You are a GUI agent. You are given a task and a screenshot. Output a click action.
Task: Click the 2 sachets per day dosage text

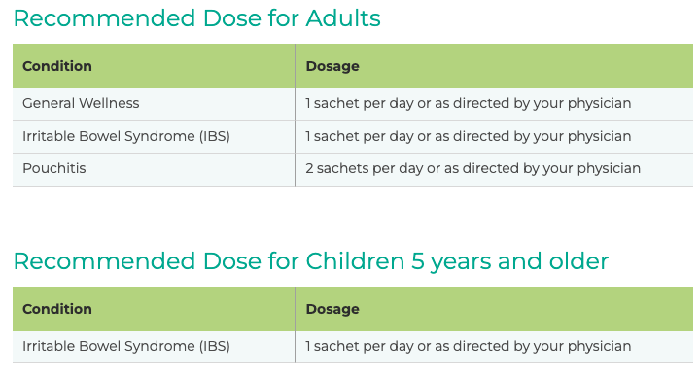pyautogui.click(x=473, y=169)
